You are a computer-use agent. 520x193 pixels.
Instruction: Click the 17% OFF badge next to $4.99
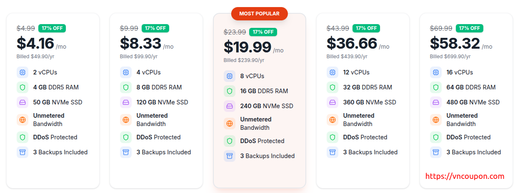pos(52,28)
